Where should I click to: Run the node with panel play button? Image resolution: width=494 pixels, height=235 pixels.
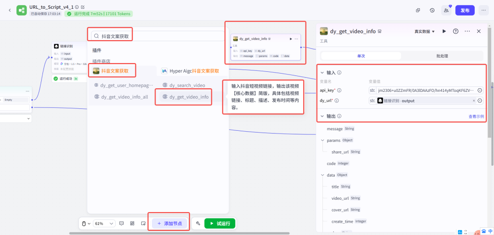(x=444, y=31)
